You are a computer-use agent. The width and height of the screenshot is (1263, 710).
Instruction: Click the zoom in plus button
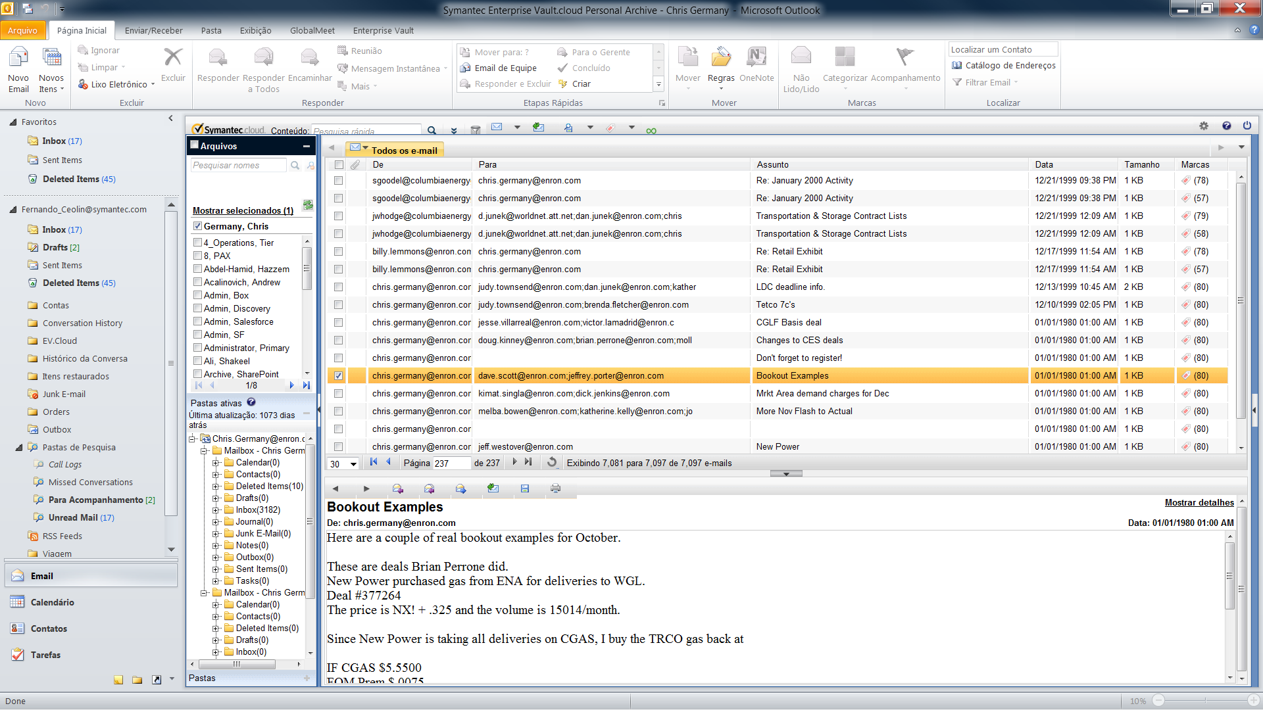[1254, 701]
